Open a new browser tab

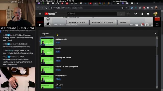(x=137, y=3)
